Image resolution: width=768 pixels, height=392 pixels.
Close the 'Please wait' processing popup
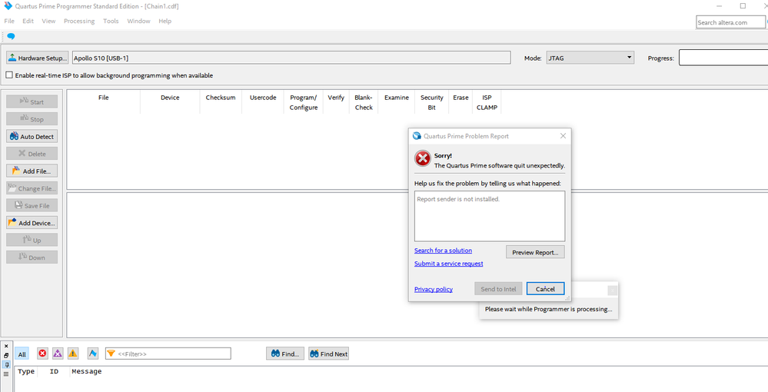point(612,290)
